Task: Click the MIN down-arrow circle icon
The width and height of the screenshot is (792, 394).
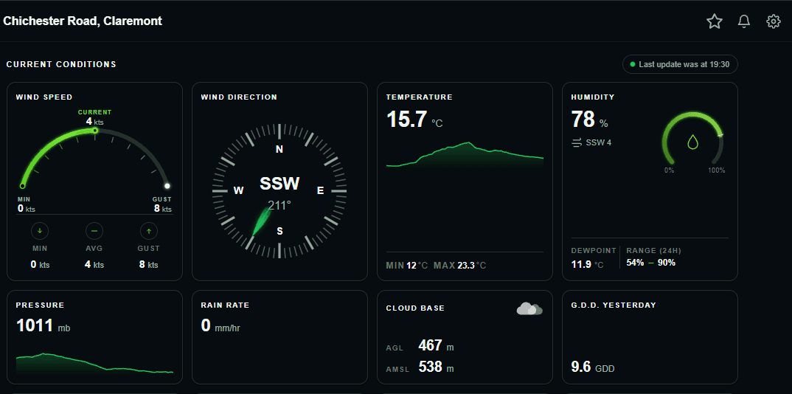Action: coord(40,232)
